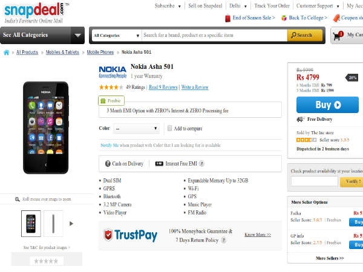Image resolution: width=363 pixels, height=272 pixels.
Task: Click the star rating for Nokia Asha 501
Action: pos(111,87)
